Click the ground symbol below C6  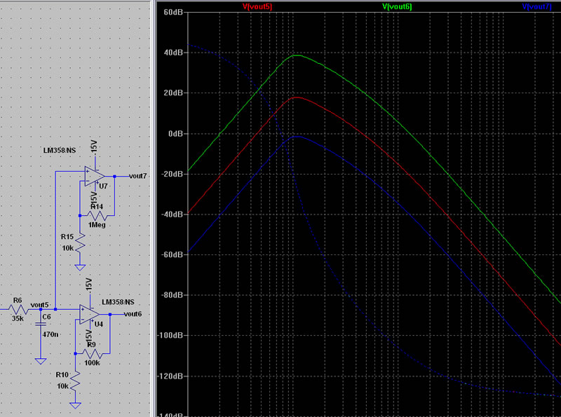point(41,361)
